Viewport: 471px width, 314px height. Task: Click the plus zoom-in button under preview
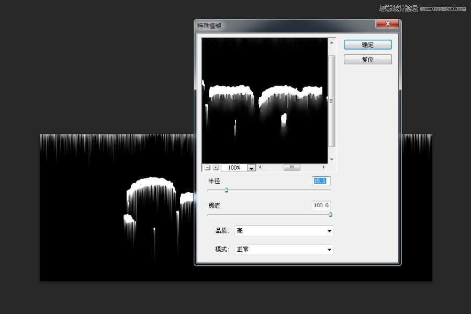[x=216, y=167]
